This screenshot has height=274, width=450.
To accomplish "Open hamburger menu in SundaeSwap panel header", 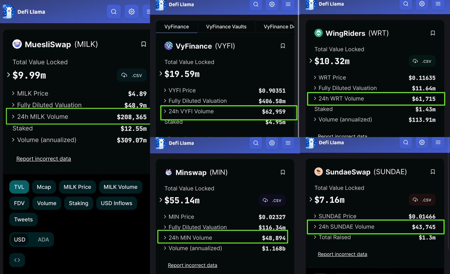I will tap(438, 142).
